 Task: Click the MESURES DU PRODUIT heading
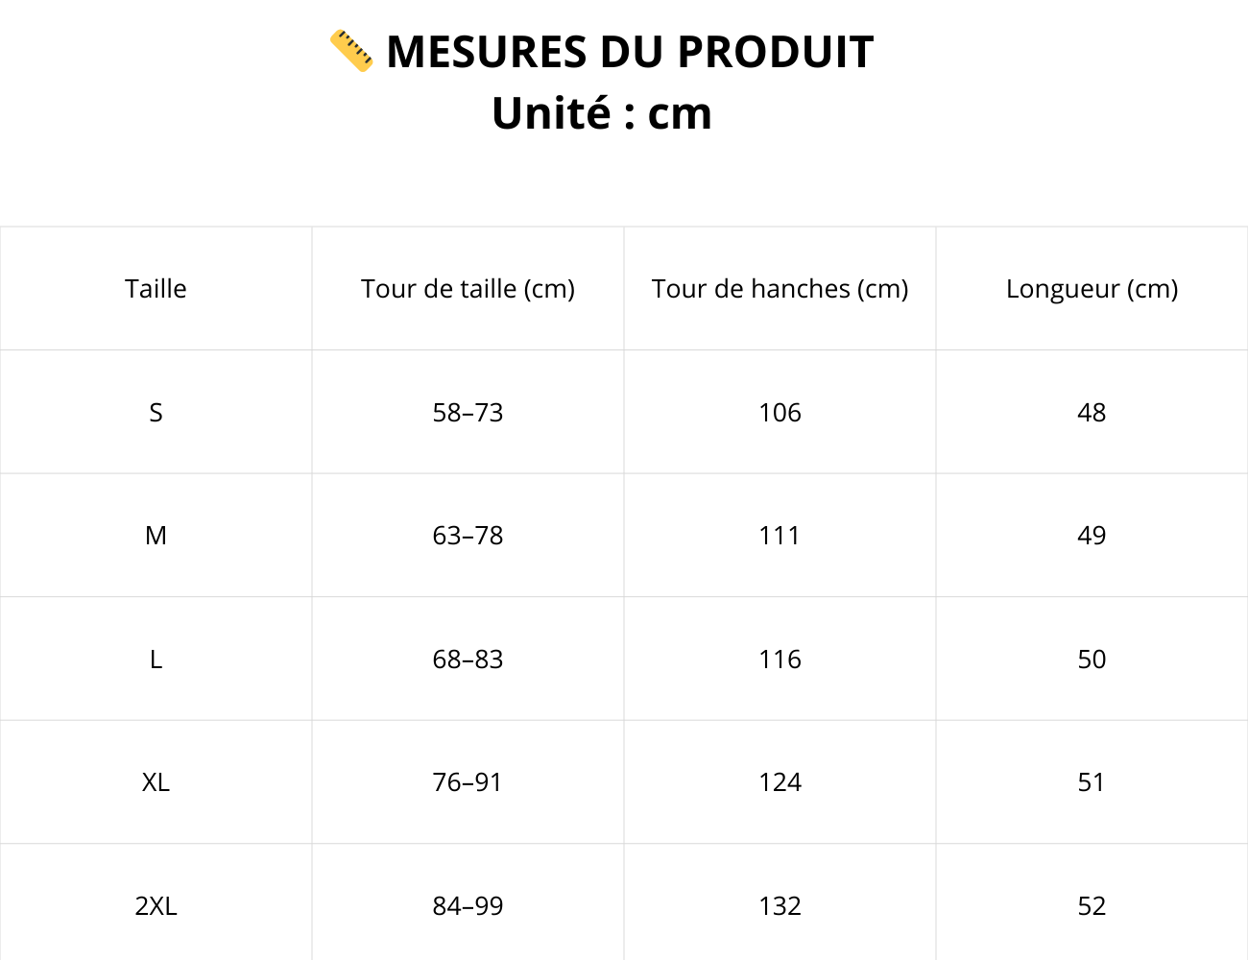[629, 52]
